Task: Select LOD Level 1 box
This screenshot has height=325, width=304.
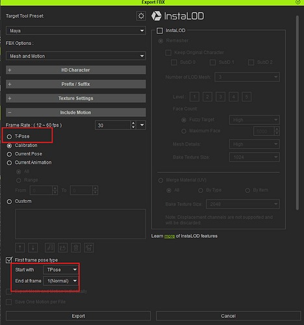Action: click(194, 97)
